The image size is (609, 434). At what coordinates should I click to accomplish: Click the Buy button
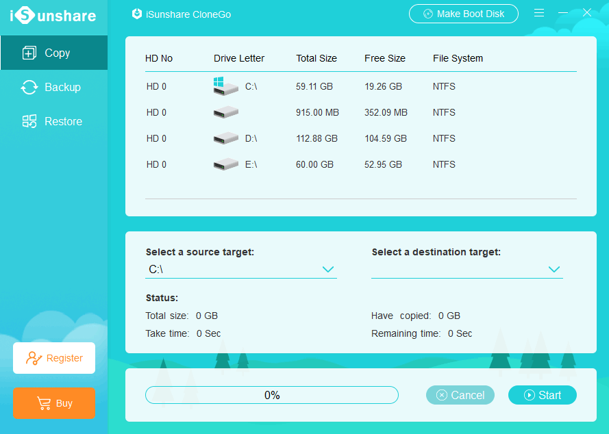54,403
